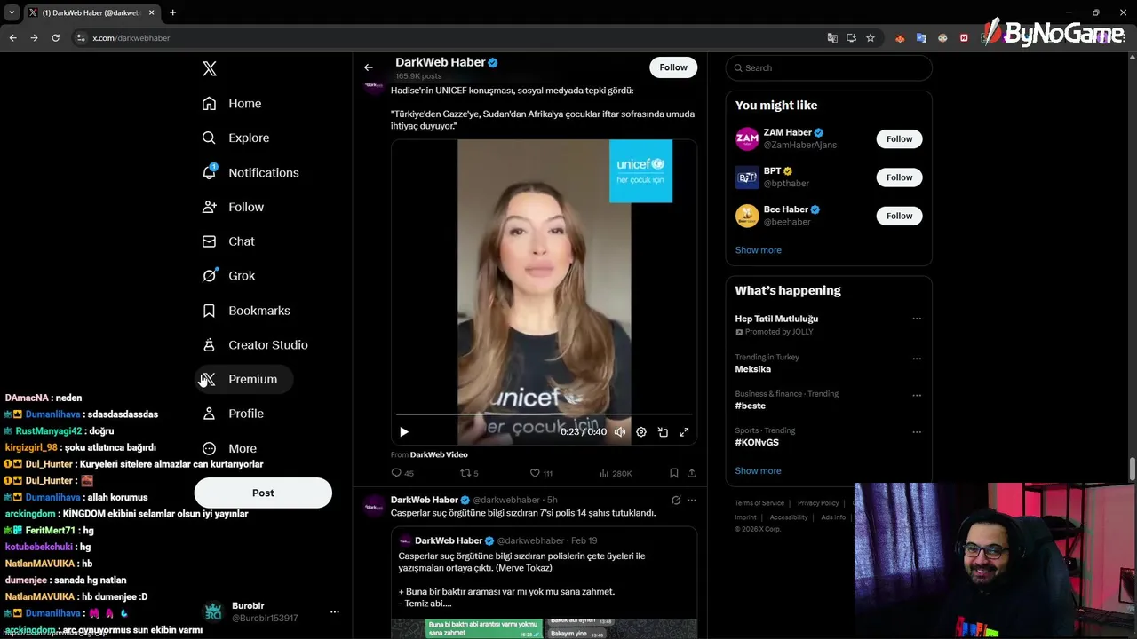
Task: Click the browser back arrow
Action: pos(12,38)
